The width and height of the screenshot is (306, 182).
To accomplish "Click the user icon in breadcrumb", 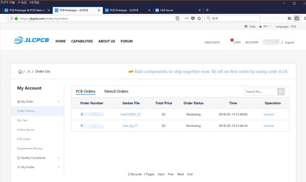I will pos(29,72).
